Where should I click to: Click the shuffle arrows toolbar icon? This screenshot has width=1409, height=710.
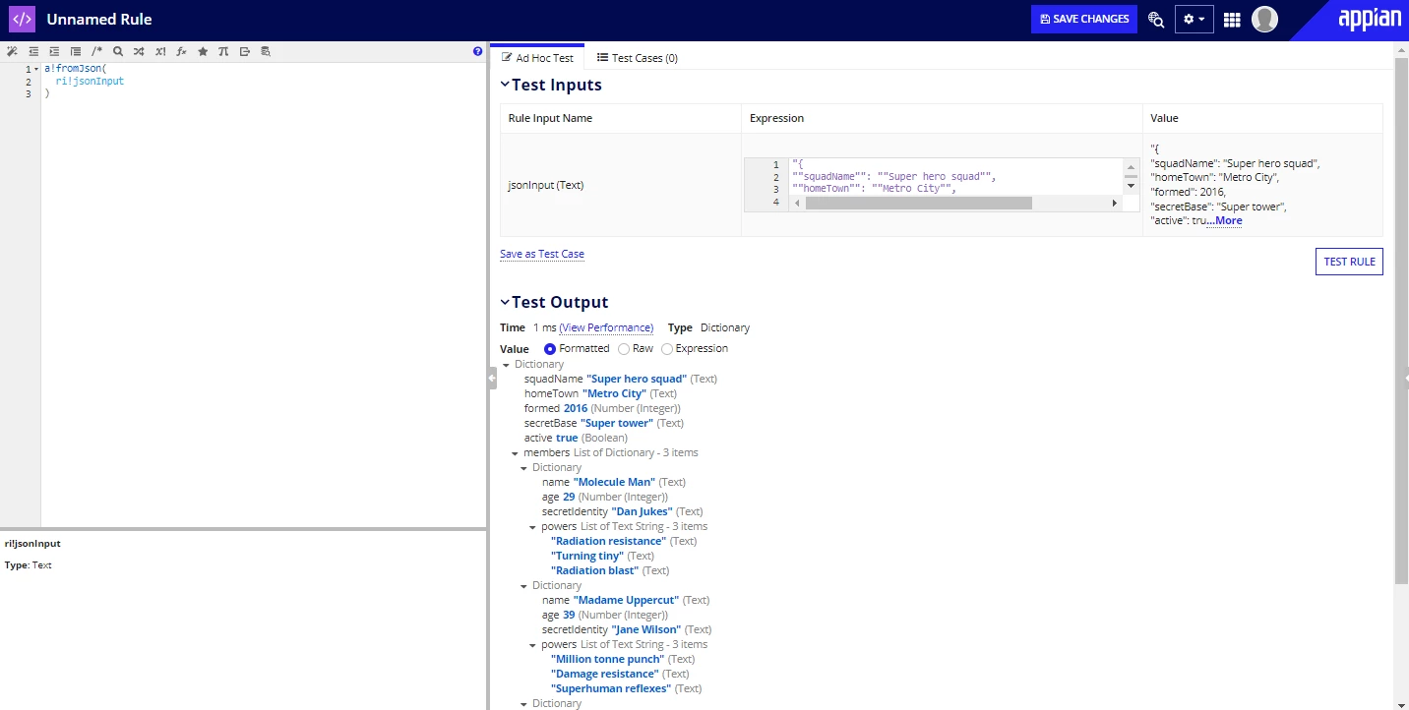pos(139,51)
